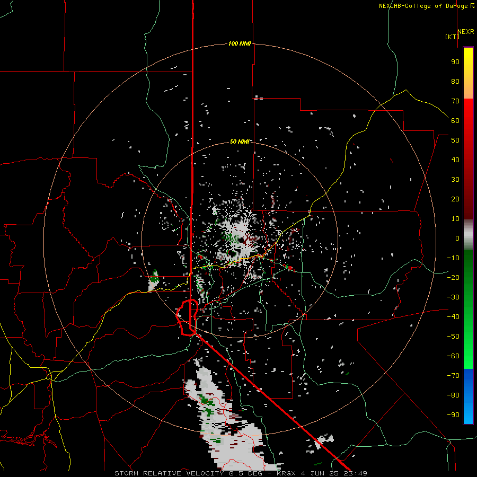Image resolution: width=477 pixels, height=477 pixels.
Task: Click the STORM RELATIVE VELOCITY caption text
Action: (169, 473)
